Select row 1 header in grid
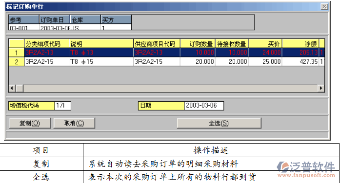 17,53
